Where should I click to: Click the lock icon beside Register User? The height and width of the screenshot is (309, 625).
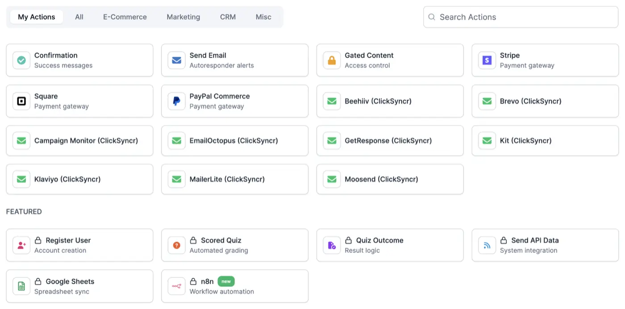pos(38,240)
